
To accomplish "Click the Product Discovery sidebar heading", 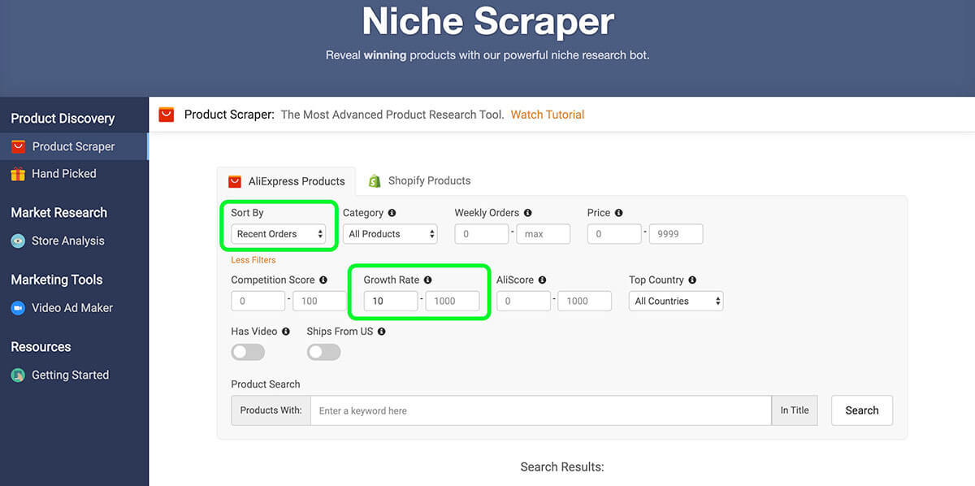I will coord(63,119).
